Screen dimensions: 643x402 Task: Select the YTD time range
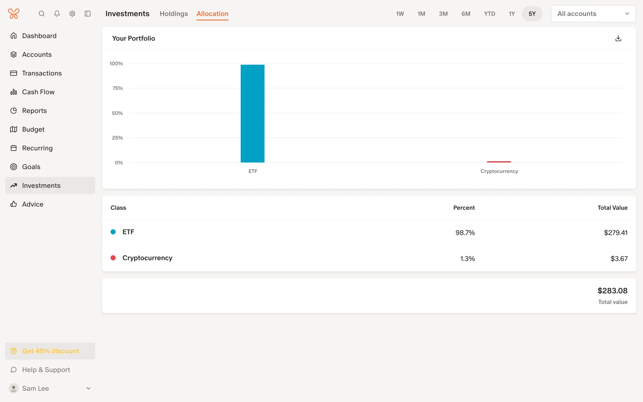pyautogui.click(x=489, y=14)
